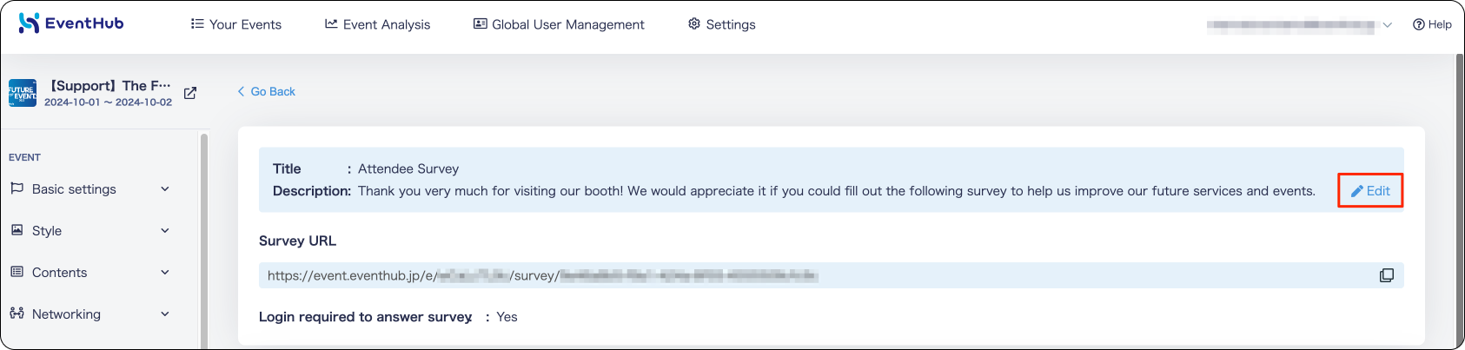
Task: Click the sidebar vertical scrollbar
Action: tap(204, 241)
